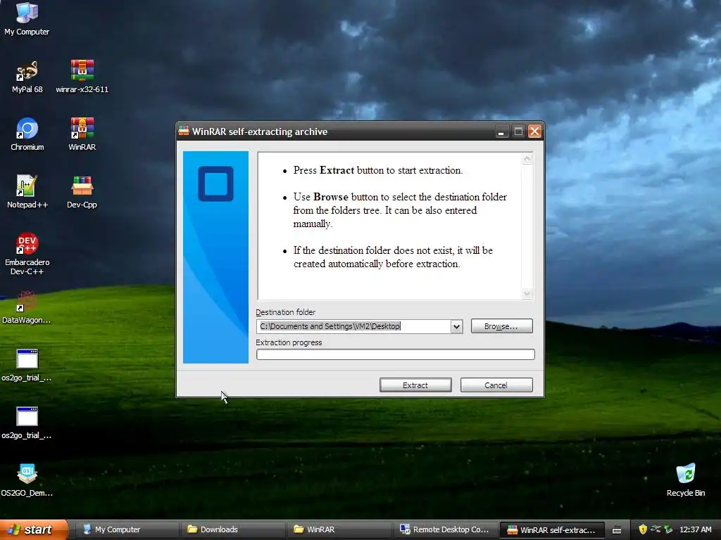721x540 pixels.
Task: Select the winrar-x32-611 installer icon
Action: pyautogui.click(x=82, y=77)
